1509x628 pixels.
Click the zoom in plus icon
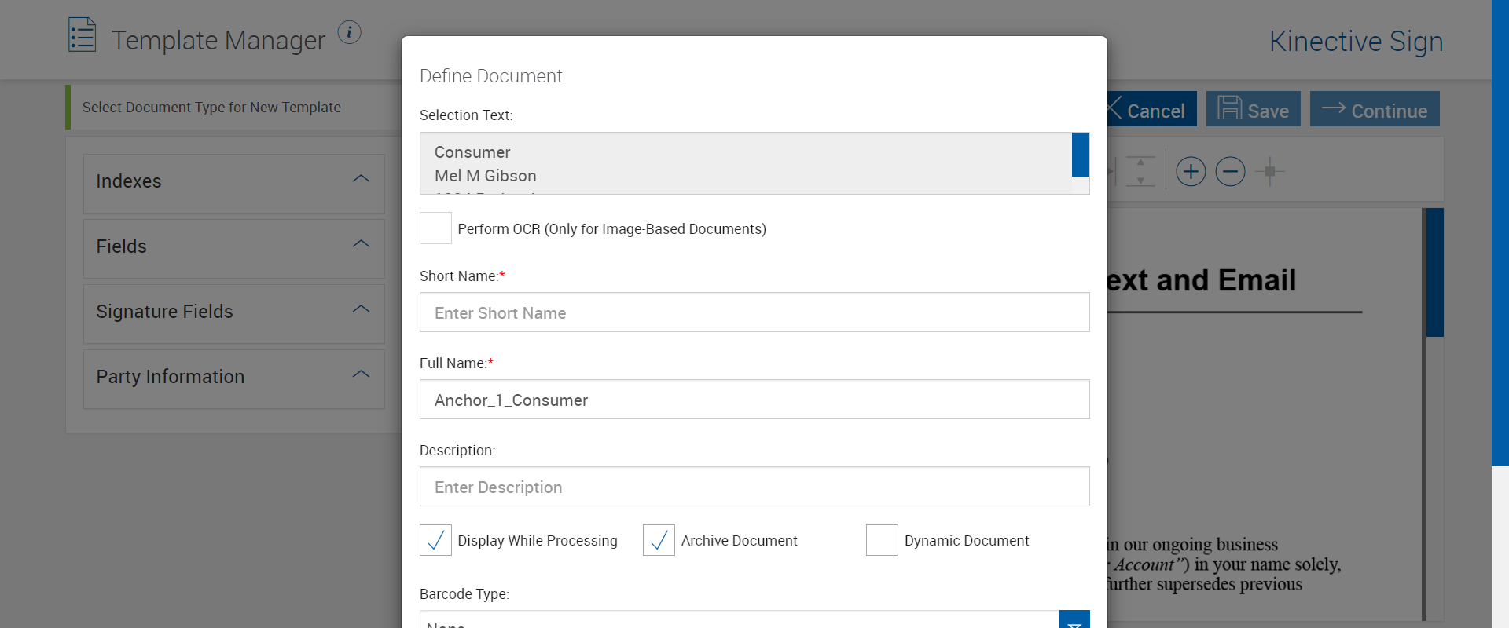pyautogui.click(x=1191, y=171)
